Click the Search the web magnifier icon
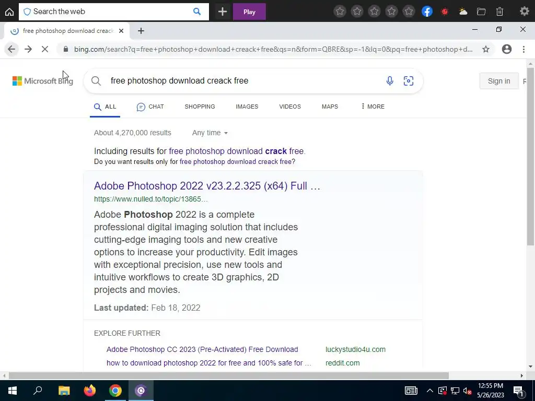This screenshot has width=535, height=401. [x=197, y=11]
